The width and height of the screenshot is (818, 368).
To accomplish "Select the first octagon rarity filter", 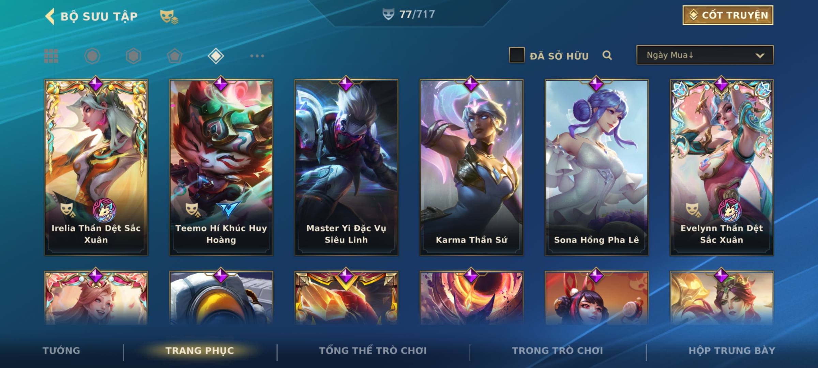I will click(x=92, y=56).
